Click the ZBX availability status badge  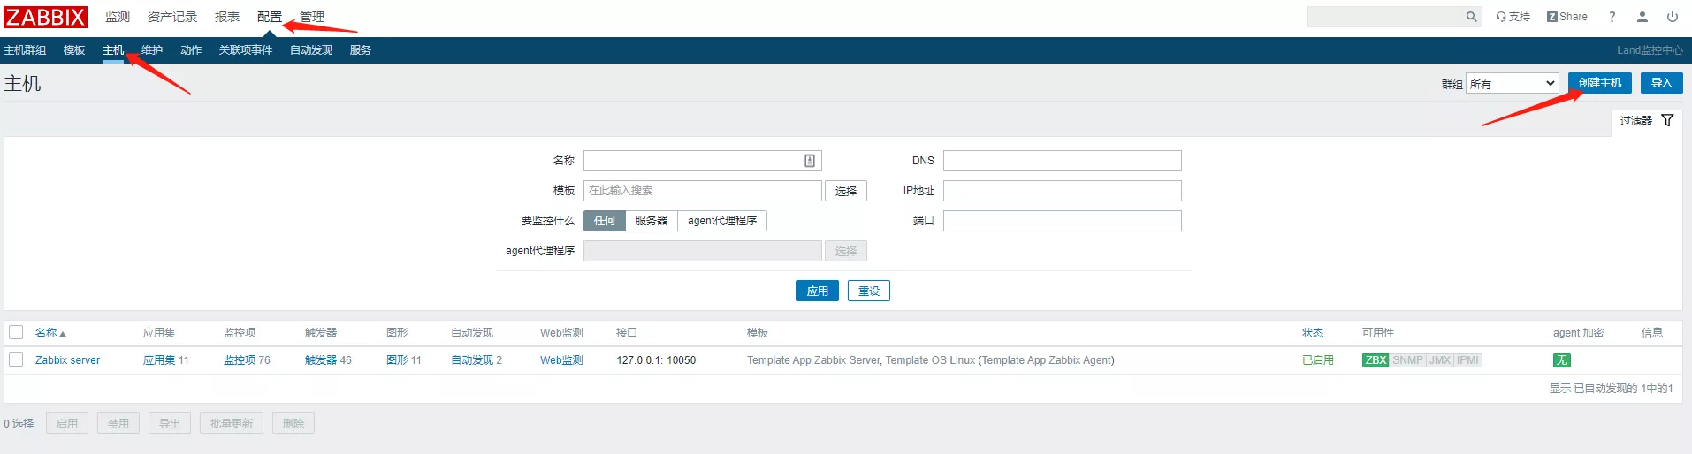point(1375,360)
